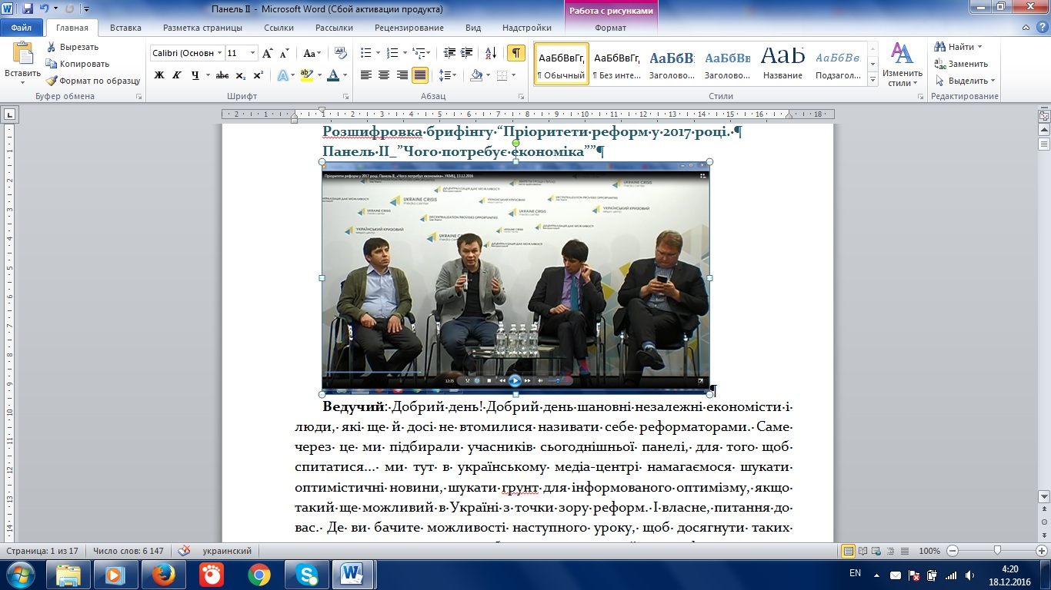Click the Копировать button
This screenshot has width=1051, height=590.
click(78, 64)
